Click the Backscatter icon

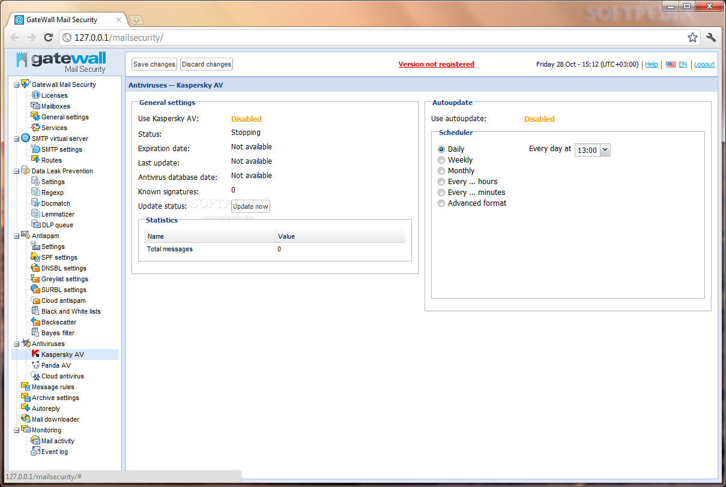35,322
